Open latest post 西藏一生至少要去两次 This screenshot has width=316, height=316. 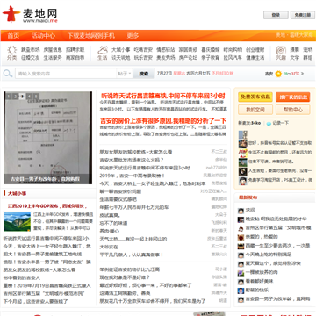tap(277, 246)
